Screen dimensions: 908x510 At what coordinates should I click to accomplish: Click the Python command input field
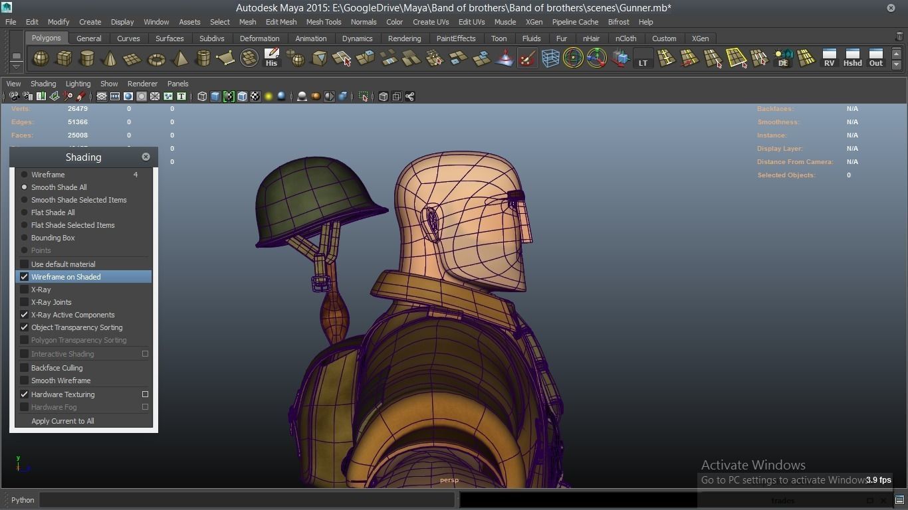[247, 500]
